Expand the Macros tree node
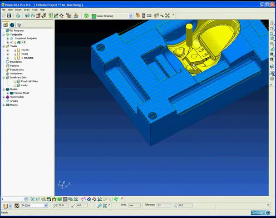Screen dimensions: 276x218 click(x=4, y=105)
